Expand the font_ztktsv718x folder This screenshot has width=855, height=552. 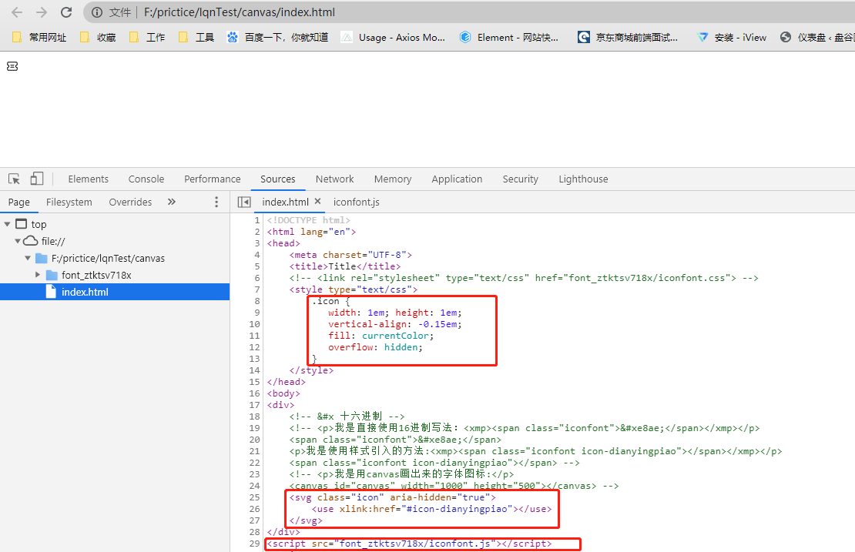(x=38, y=275)
